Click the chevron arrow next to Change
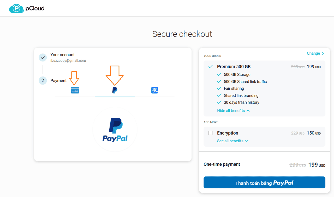Image resolution: width=334 pixels, height=197 pixels. coord(323,53)
